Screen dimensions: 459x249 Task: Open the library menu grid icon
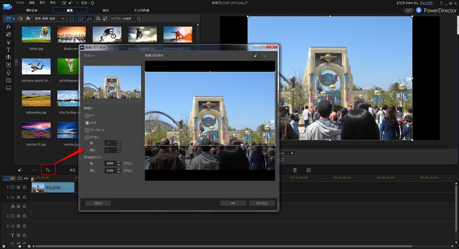coord(98,18)
